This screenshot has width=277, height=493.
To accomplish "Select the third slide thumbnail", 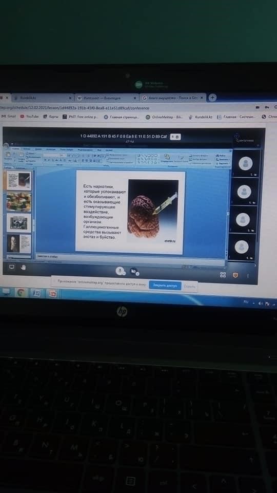I will [x=19, y=222].
